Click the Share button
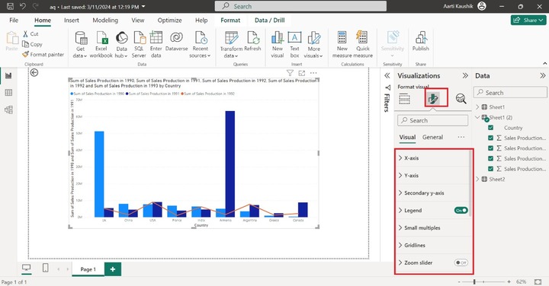The height and width of the screenshot is (286, 549). point(528,20)
